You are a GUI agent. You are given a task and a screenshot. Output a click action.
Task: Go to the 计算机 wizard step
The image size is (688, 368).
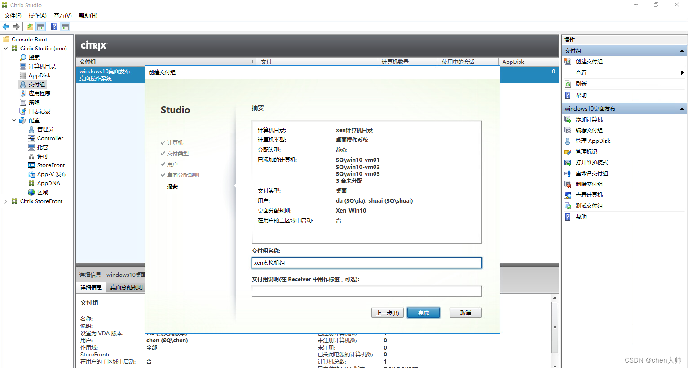pyautogui.click(x=175, y=143)
